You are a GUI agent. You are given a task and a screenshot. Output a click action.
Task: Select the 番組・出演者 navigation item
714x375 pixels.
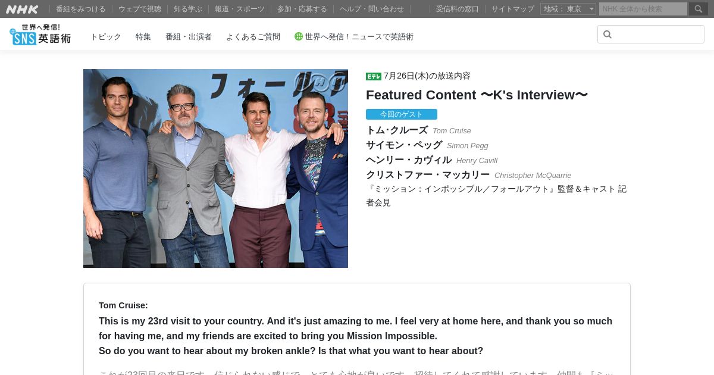pos(189,37)
